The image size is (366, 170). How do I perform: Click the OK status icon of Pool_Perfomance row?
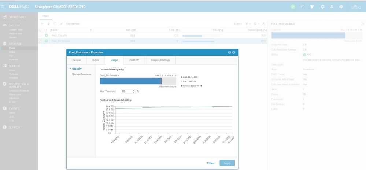click(x=46, y=41)
